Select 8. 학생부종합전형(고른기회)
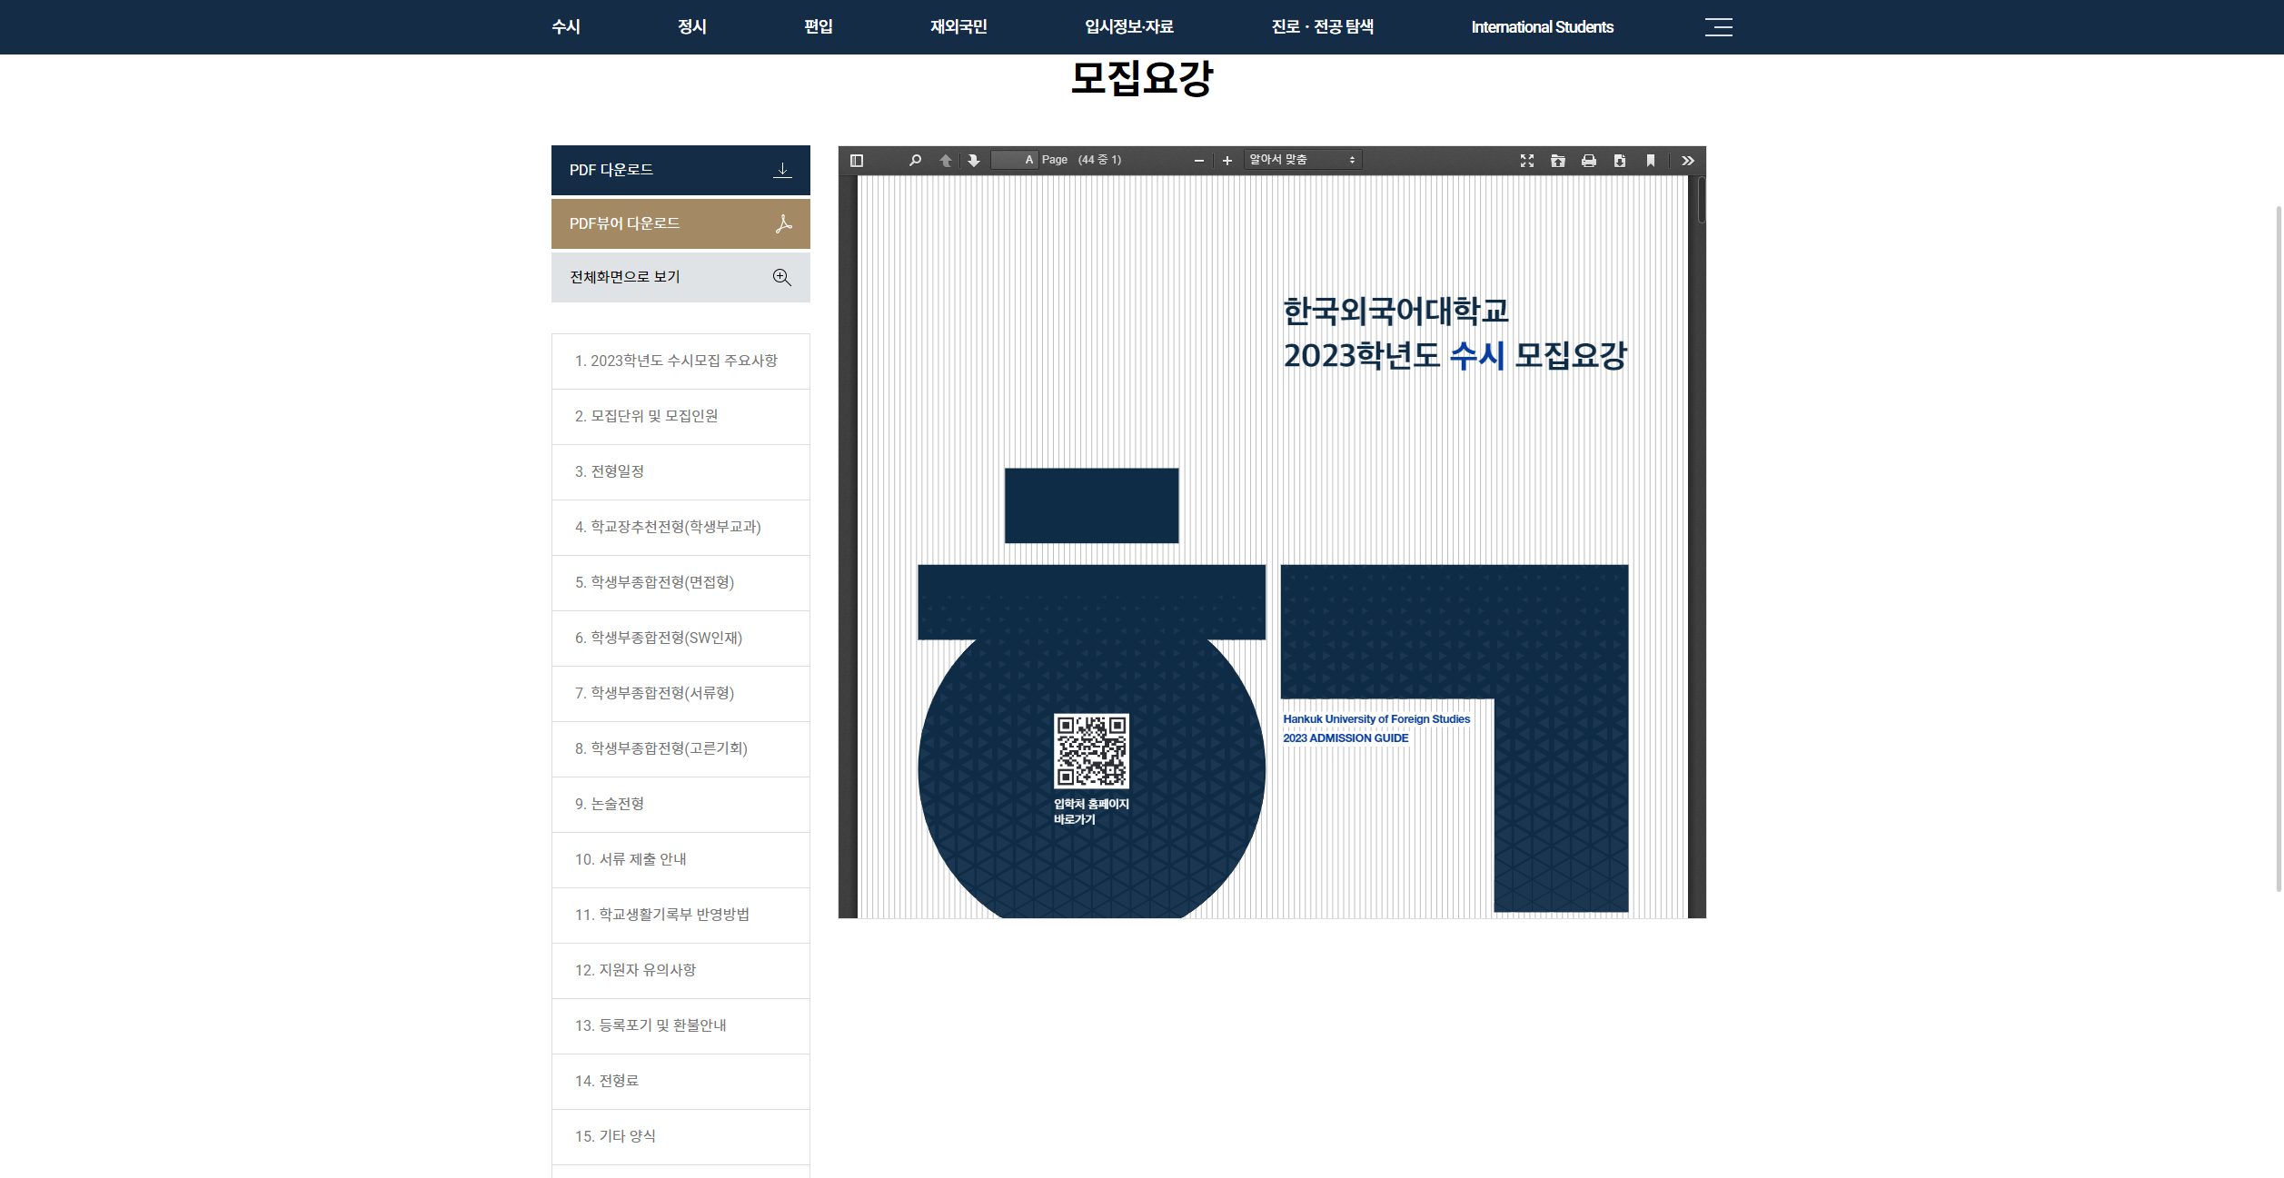This screenshot has height=1178, width=2284. click(680, 749)
